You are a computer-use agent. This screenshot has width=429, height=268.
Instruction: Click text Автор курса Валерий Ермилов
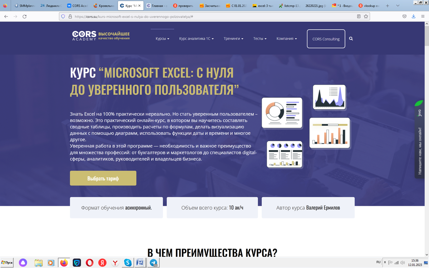pyautogui.click(x=308, y=208)
